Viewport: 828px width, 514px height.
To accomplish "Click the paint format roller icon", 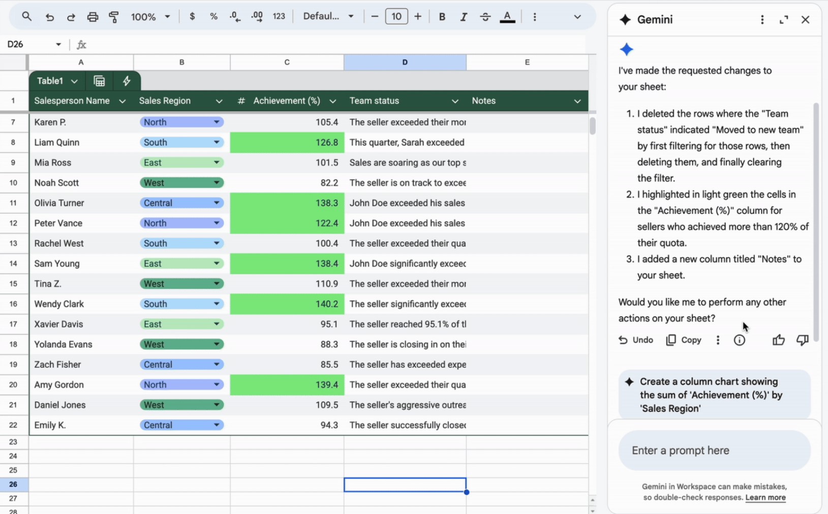I will 114,17.
